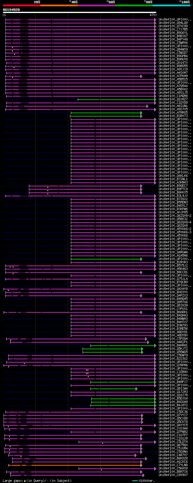Open hit UniRef100_Q108Z7

[173, 99]
